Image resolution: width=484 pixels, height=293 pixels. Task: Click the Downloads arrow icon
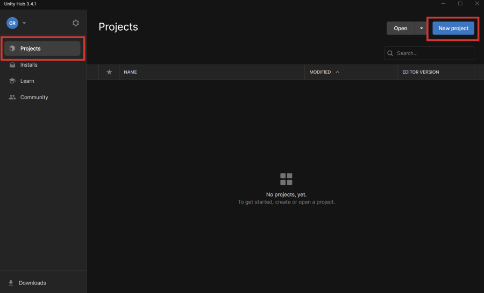coord(11,283)
